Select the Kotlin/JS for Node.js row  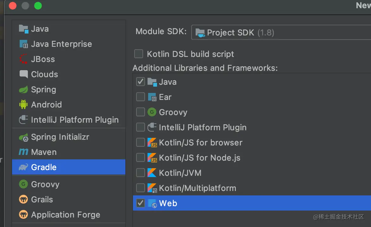pos(199,158)
